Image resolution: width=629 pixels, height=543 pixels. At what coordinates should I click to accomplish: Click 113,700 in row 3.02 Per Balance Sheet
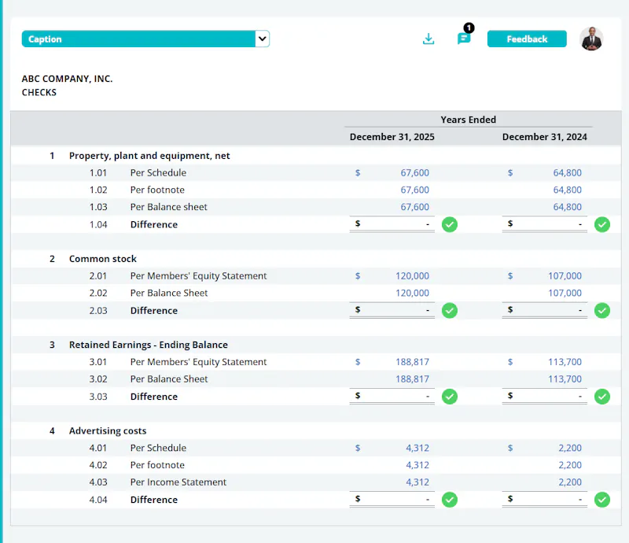tap(565, 379)
